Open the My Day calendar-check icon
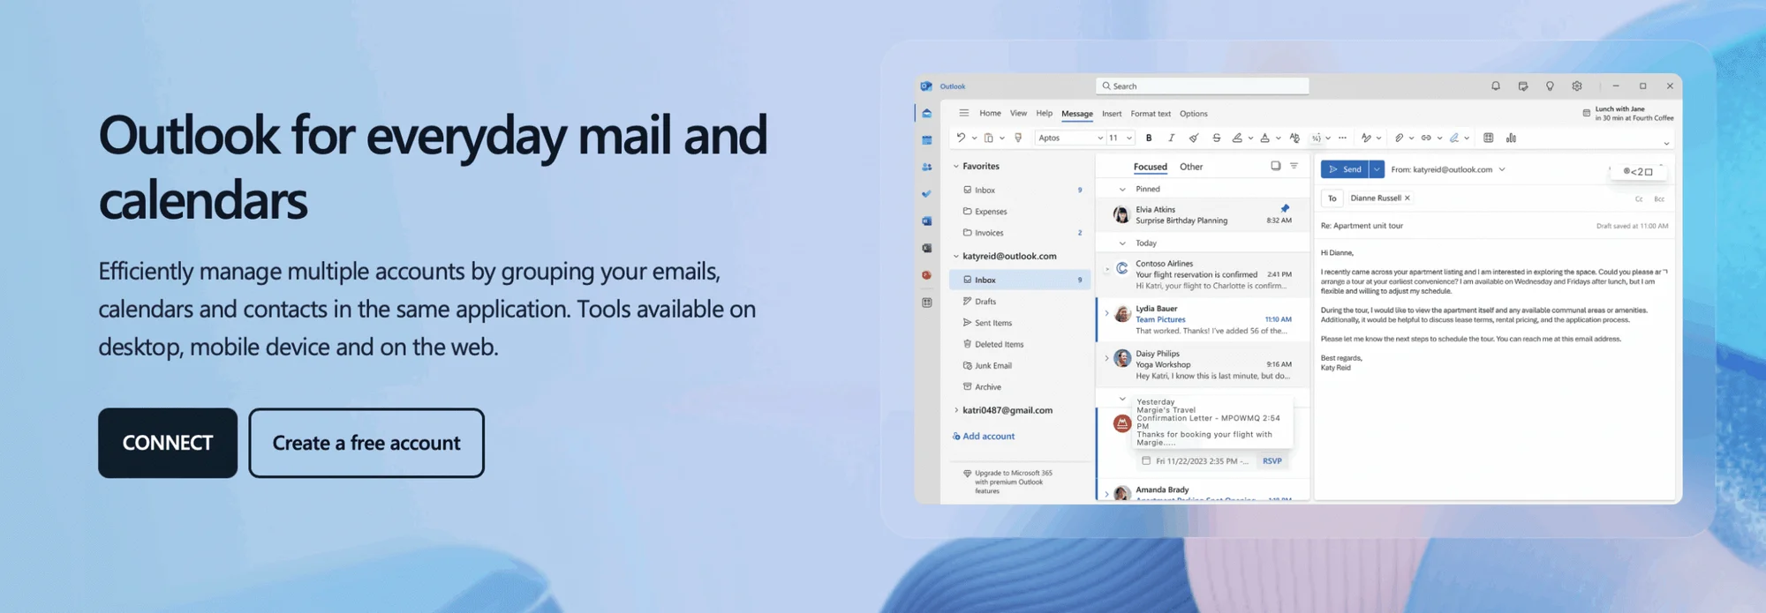 1523,86
